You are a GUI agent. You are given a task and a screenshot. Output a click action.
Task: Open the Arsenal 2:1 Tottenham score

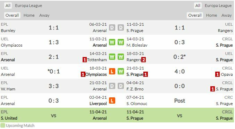pyautogui.click(x=53, y=57)
